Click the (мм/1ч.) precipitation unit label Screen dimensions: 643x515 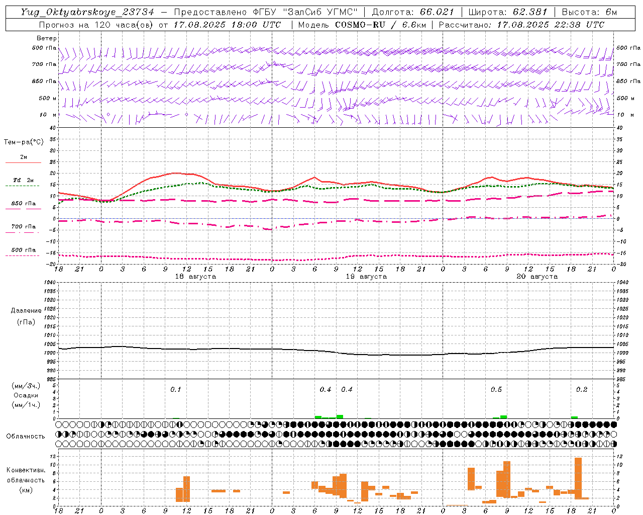point(26,405)
